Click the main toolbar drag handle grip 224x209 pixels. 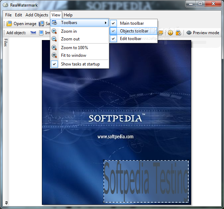click(x=4, y=24)
